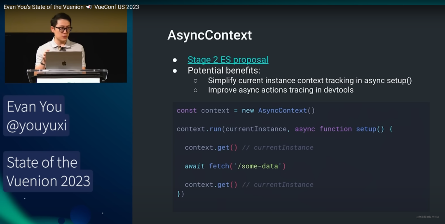Click the 'Vuenion 2023' caption
Image resolution: width=445 pixels, height=224 pixels.
click(48, 181)
